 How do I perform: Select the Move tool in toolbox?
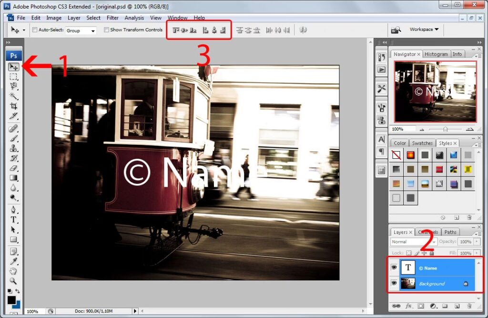click(x=13, y=67)
